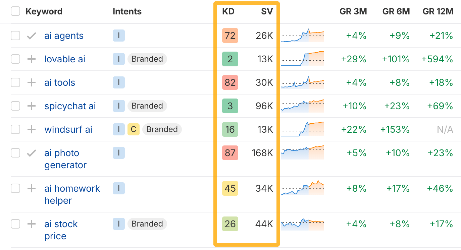The height and width of the screenshot is (250, 461).
Task: Click the checkmark icon beside 'ai agents'
Action: pyautogui.click(x=31, y=36)
